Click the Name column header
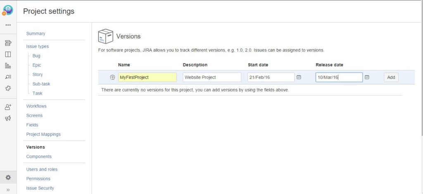The height and width of the screenshot is (194, 423). tap(124, 65)
